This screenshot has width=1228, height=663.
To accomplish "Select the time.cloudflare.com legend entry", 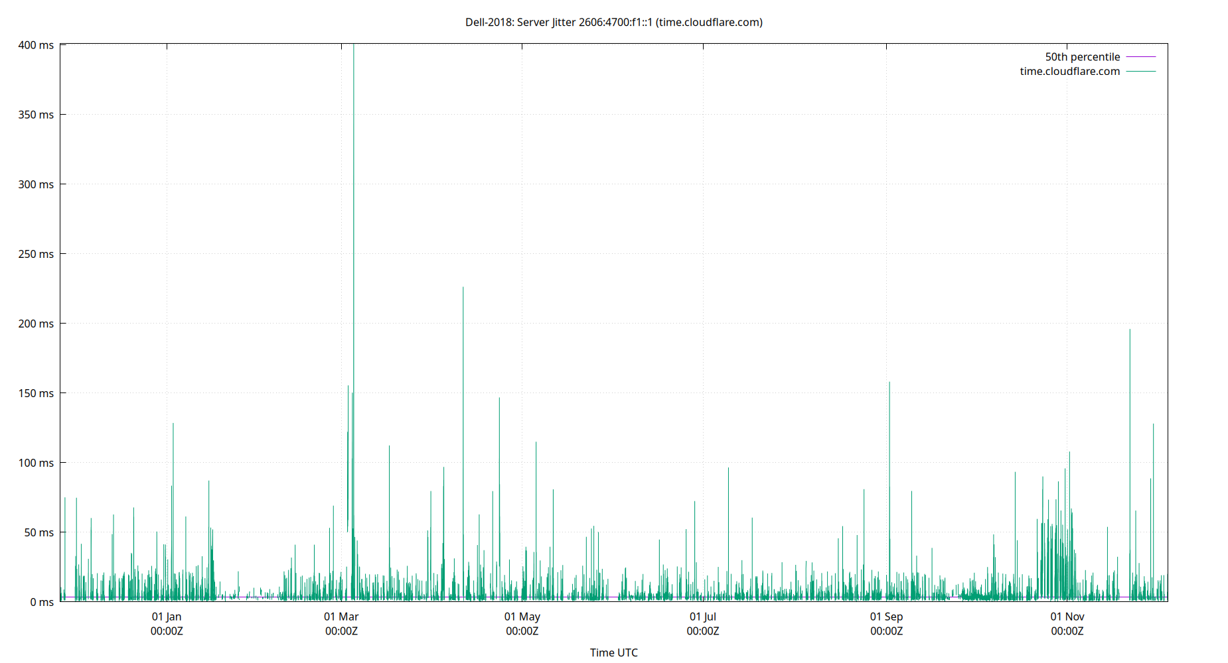I will point(1069,71).
